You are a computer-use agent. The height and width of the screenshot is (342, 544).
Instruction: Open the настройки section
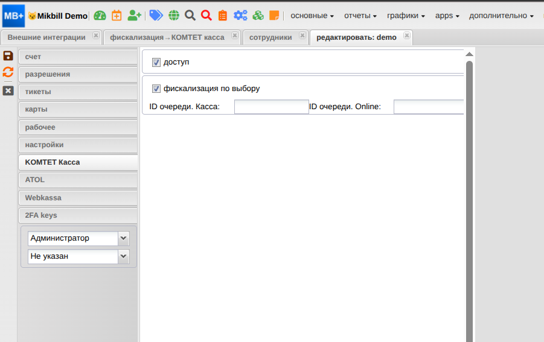[78, 145]
